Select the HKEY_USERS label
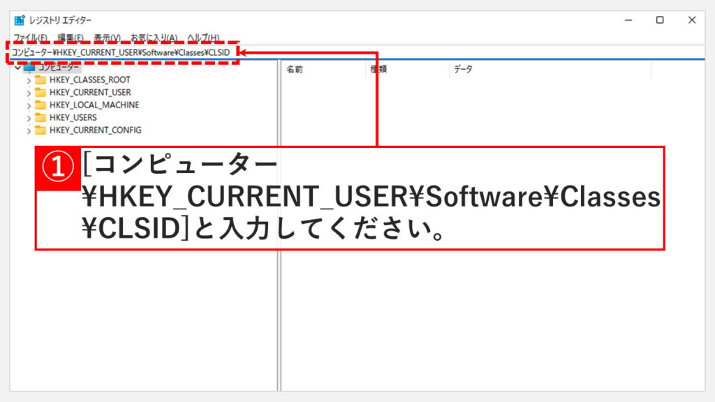Viewport: 715px width, 402px height. [x=73, y=117]
